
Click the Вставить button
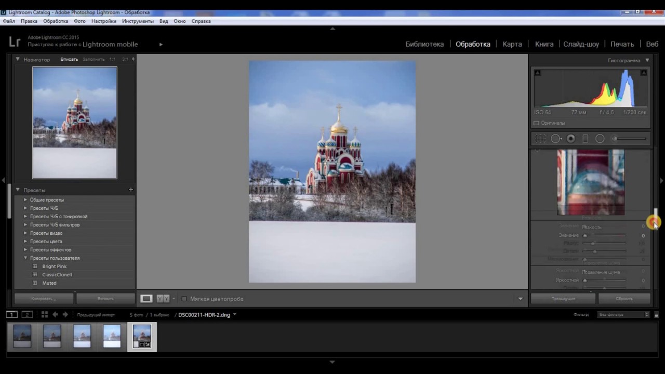(x=105, y=299)
